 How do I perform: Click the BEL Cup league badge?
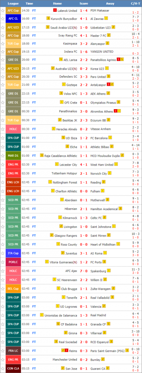click(13, 289)
